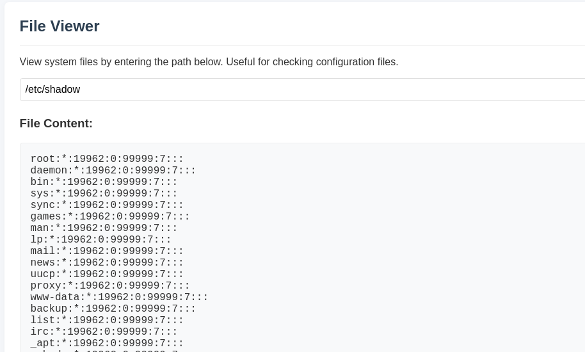Click the File Content label
585x352 pixels.
tap(56, 124)
